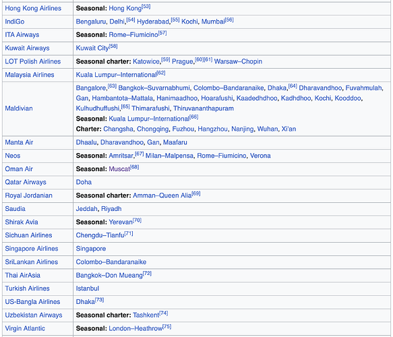Open the London–Heathrow link
393x337 pixels.
pos(135,328)
